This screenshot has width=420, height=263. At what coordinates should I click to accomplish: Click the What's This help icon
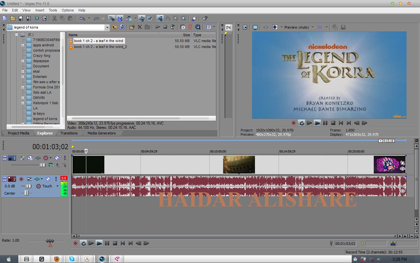(x=205, y=18)
